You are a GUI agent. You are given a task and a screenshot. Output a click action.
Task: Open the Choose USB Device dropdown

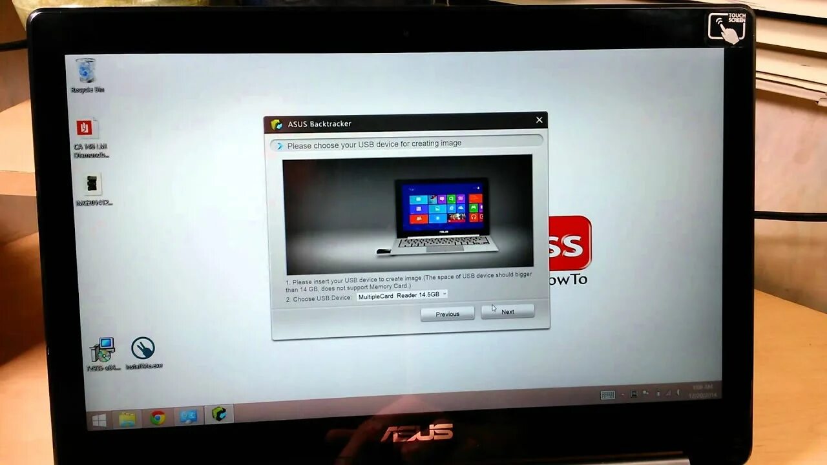[402, 294]
